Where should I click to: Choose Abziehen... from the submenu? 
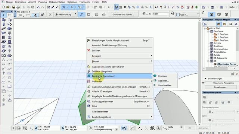click(165, 81)
